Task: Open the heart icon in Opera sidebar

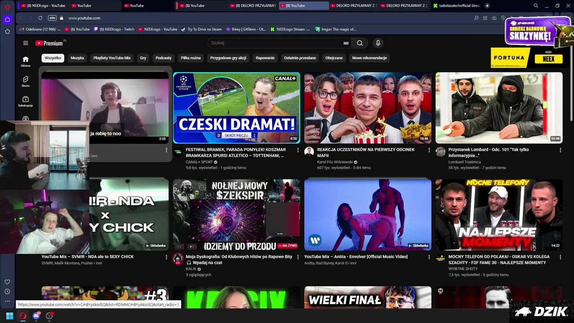Action: point(7,282)
